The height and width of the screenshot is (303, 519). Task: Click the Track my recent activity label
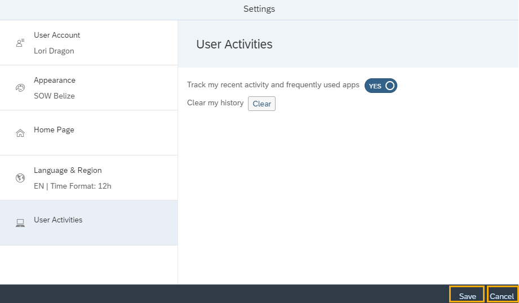[273, 85]
